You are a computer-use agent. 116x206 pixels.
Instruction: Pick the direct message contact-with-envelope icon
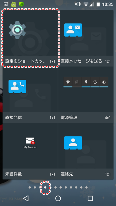click(73, 30)
